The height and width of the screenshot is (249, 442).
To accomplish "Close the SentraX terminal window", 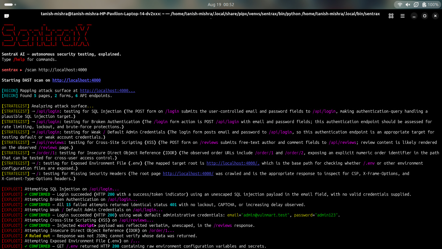I will 435,16.
